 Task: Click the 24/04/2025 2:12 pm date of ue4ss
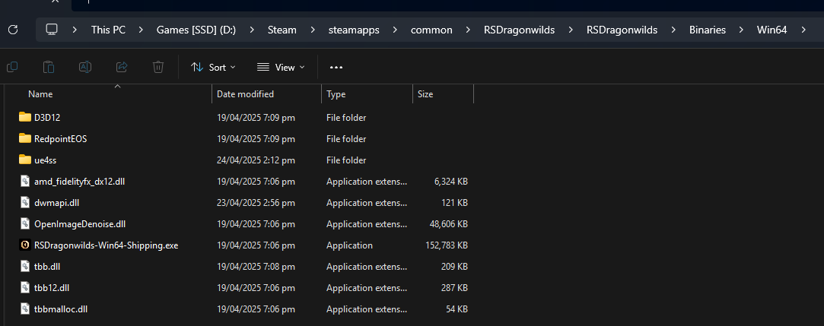pos(256,160)
